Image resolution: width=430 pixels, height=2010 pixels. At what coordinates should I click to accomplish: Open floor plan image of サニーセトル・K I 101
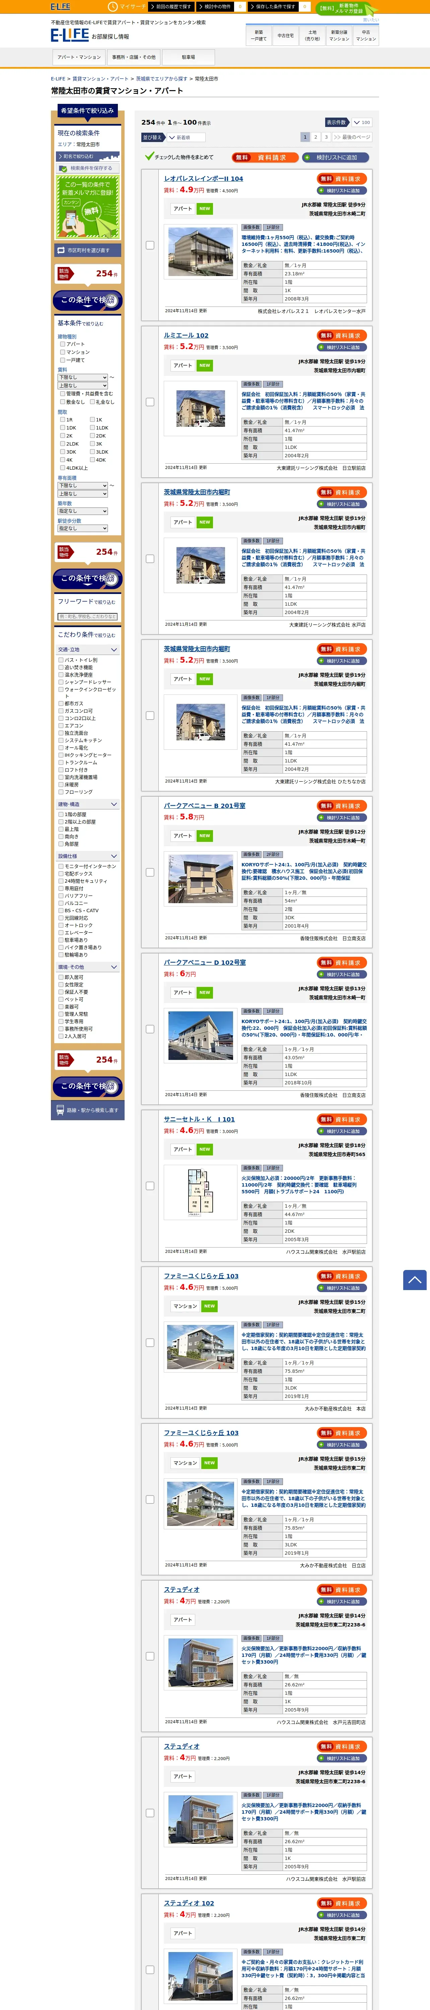[x=201, y=1192]
